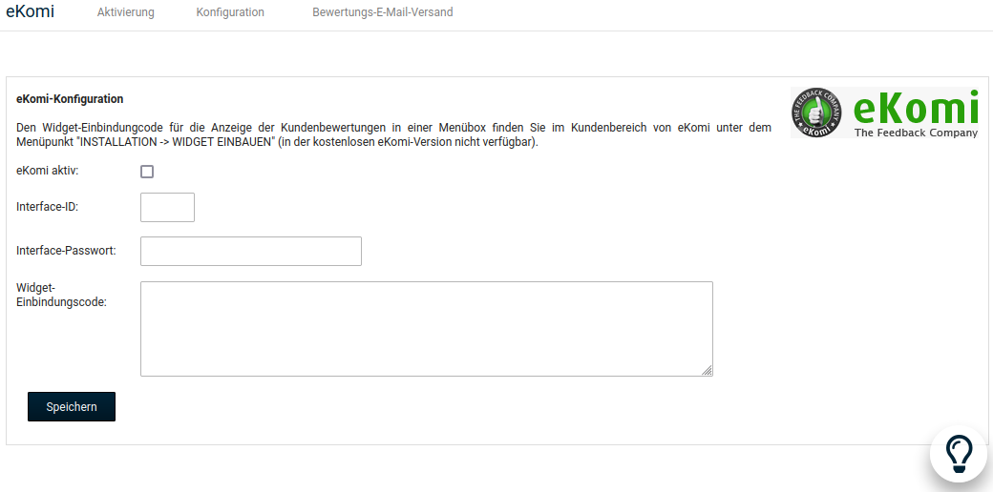Go to the Bewertungs-E-Mail-Versand tab
Viewport: 993px width, 492px height.
pyautogui.click(x=382, y=12)
